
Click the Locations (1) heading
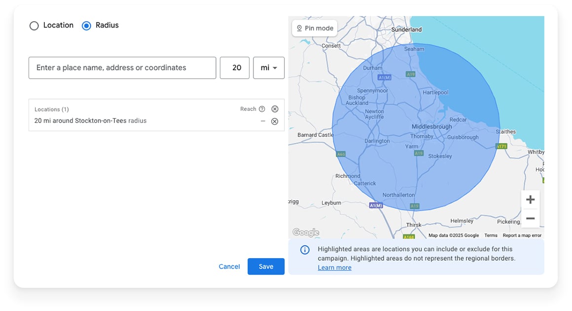[51, 109]
